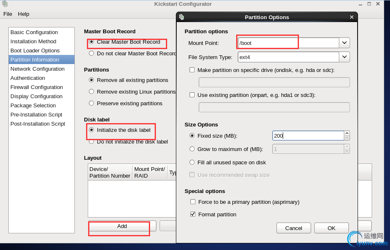Click the Add partition button
Image resolution: width=390 pixels, height=250 pixels.
click(x=122, y=226)
